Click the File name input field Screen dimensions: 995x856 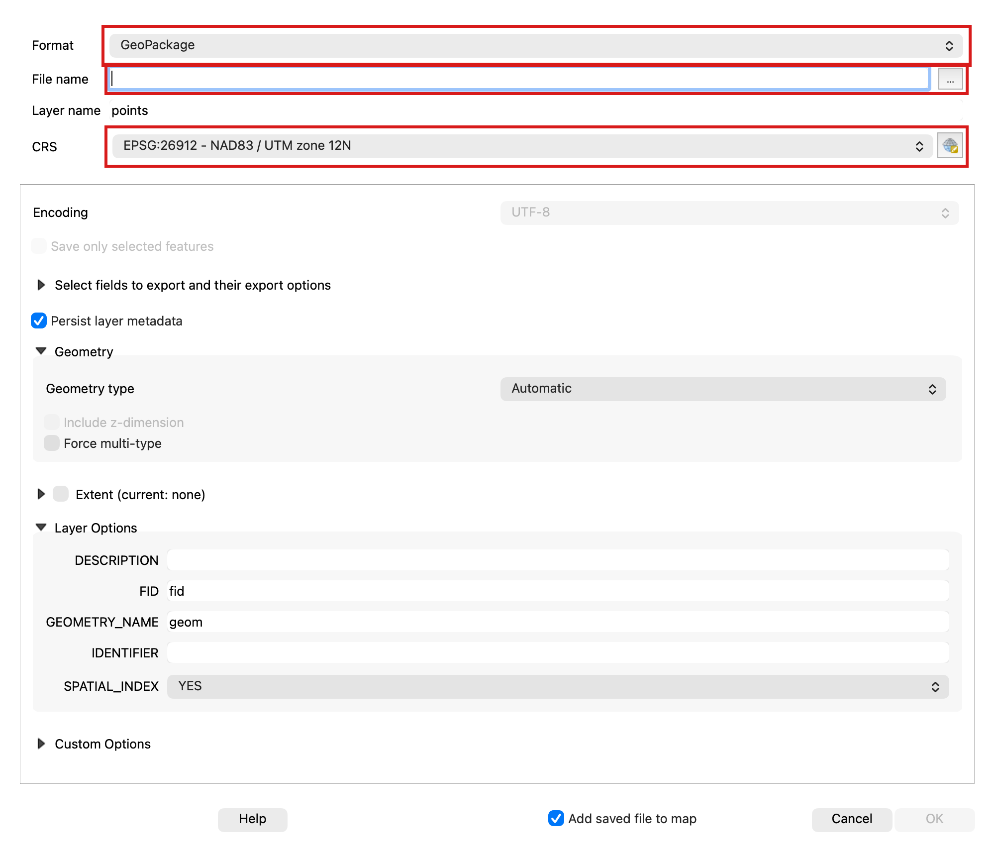coord(519,79)
